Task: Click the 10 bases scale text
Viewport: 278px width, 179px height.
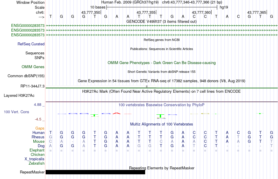Action: (98, 7)
